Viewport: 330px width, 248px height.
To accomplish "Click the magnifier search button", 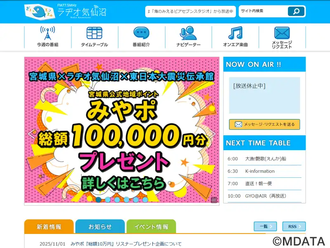I will (x=296, y=11).
